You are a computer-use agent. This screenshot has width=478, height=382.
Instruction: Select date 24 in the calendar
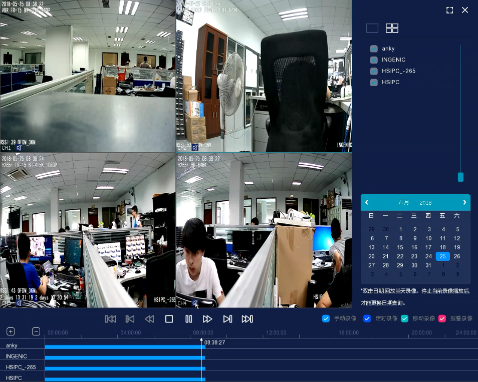428,256
